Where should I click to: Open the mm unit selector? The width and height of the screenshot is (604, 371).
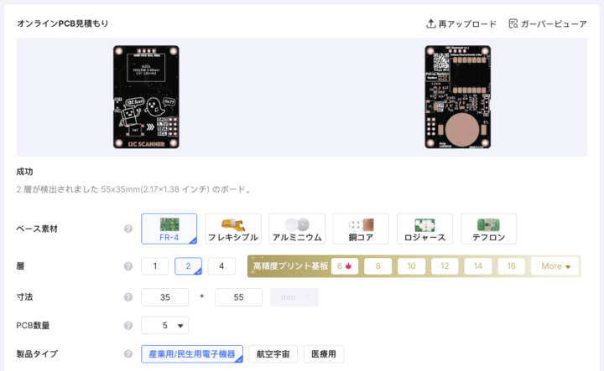tap(294, 297)
